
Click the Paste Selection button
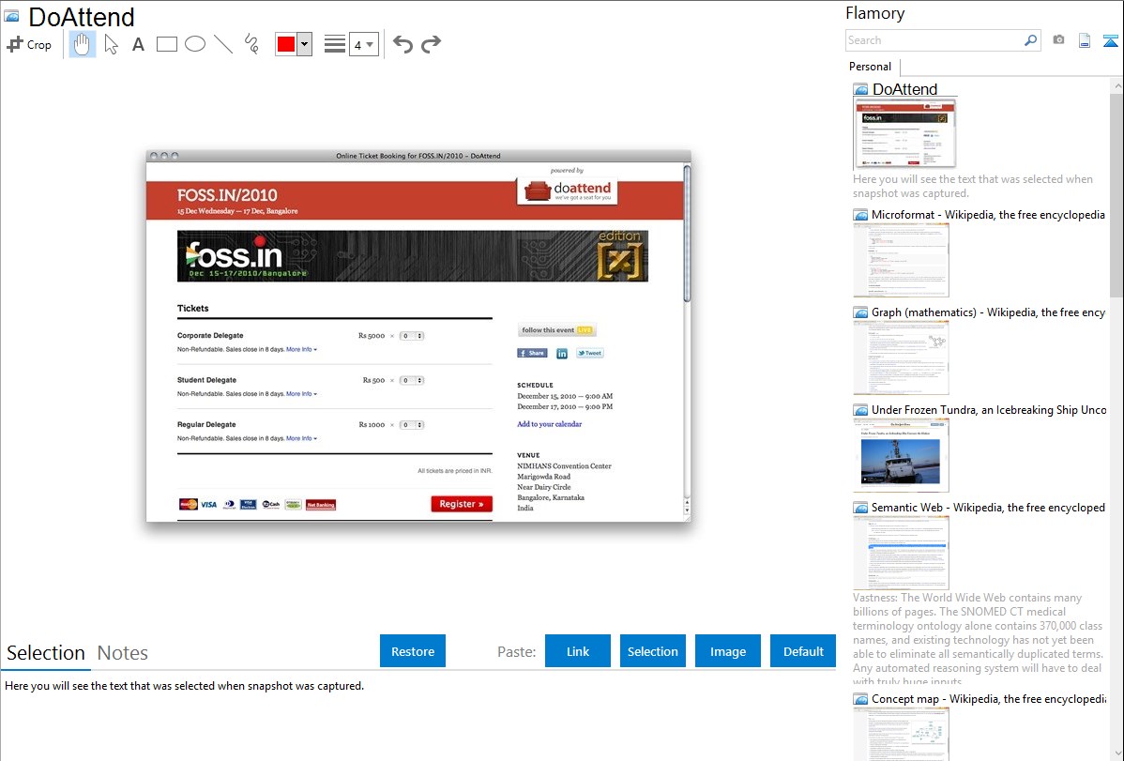click(653, 651)
